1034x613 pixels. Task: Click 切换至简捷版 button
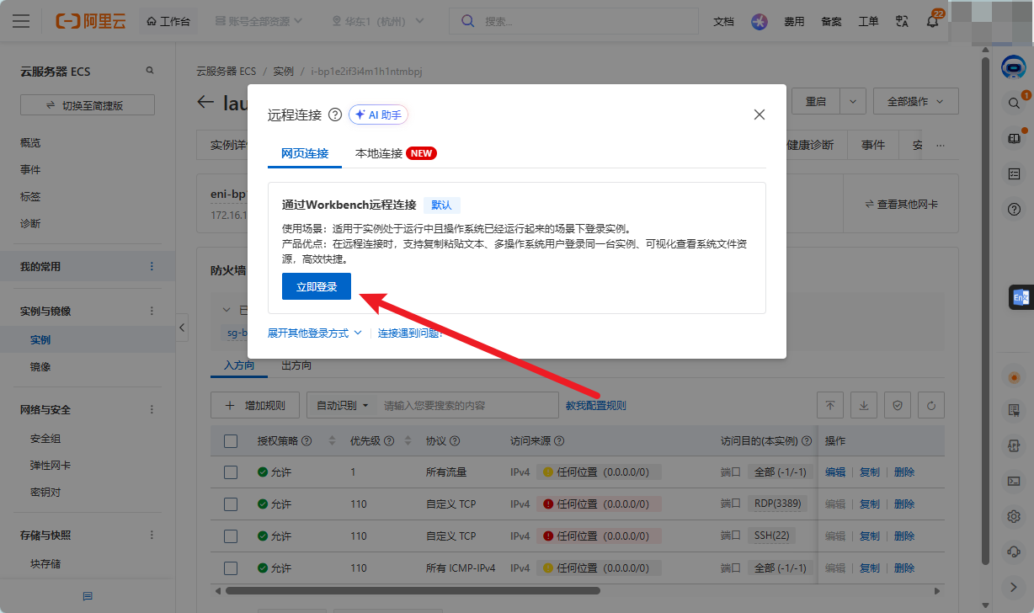[x=88, y=105]
